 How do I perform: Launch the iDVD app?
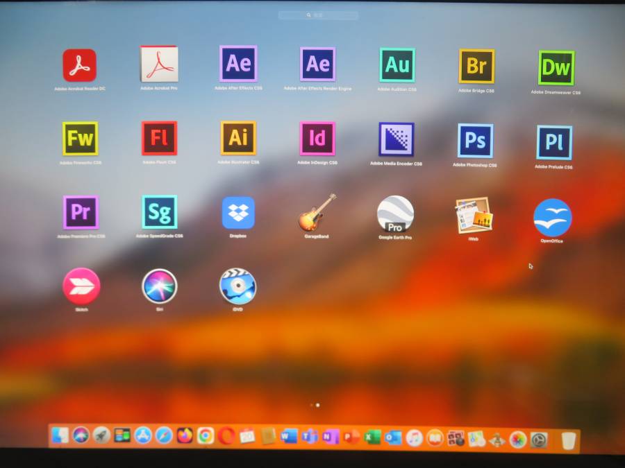point(238,286)
